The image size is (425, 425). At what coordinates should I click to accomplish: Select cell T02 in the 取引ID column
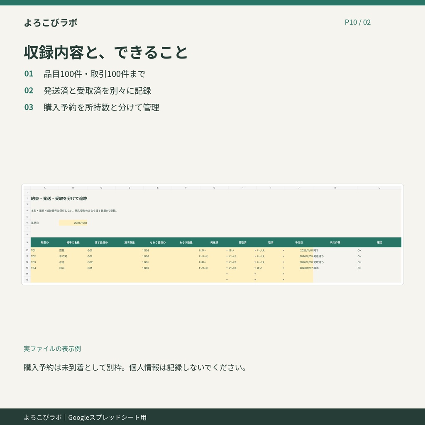45,256
